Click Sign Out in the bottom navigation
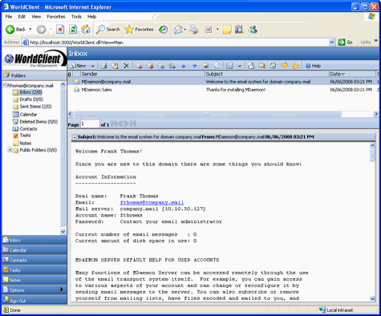 click(x=34, y=301)
